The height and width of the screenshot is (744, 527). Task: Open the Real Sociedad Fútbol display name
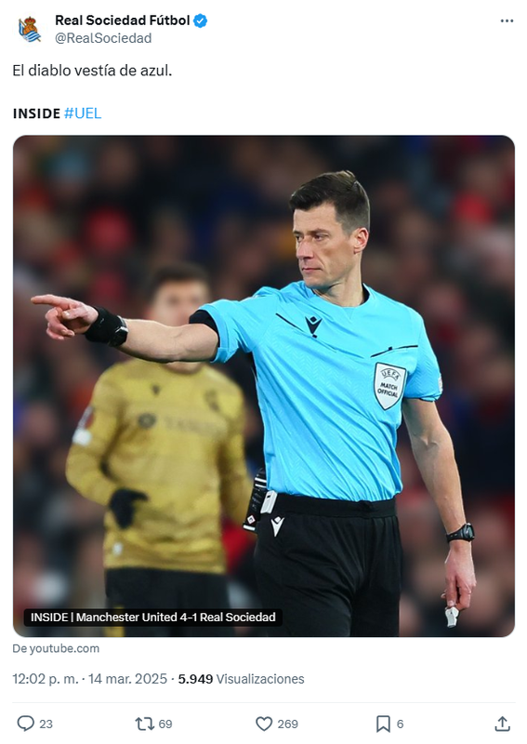(x=123, y=20)
